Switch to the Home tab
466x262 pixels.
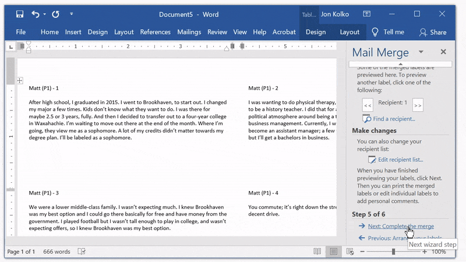click(x=50, y=32)
